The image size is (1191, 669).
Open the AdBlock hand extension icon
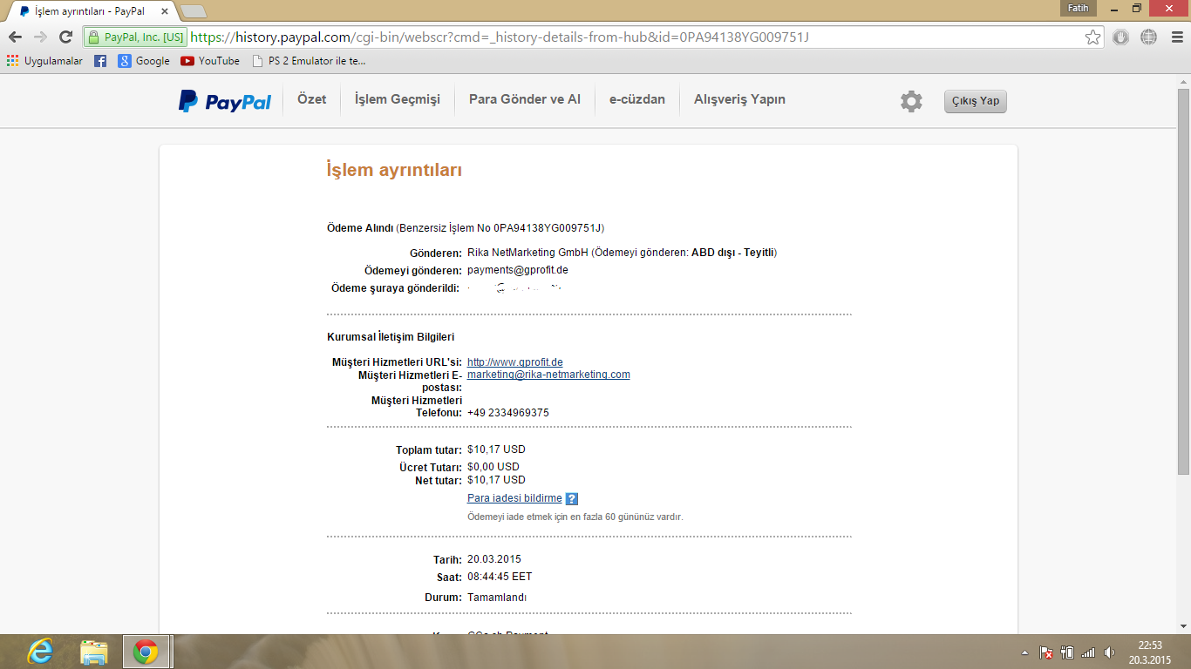click(x=1121, y=37)
